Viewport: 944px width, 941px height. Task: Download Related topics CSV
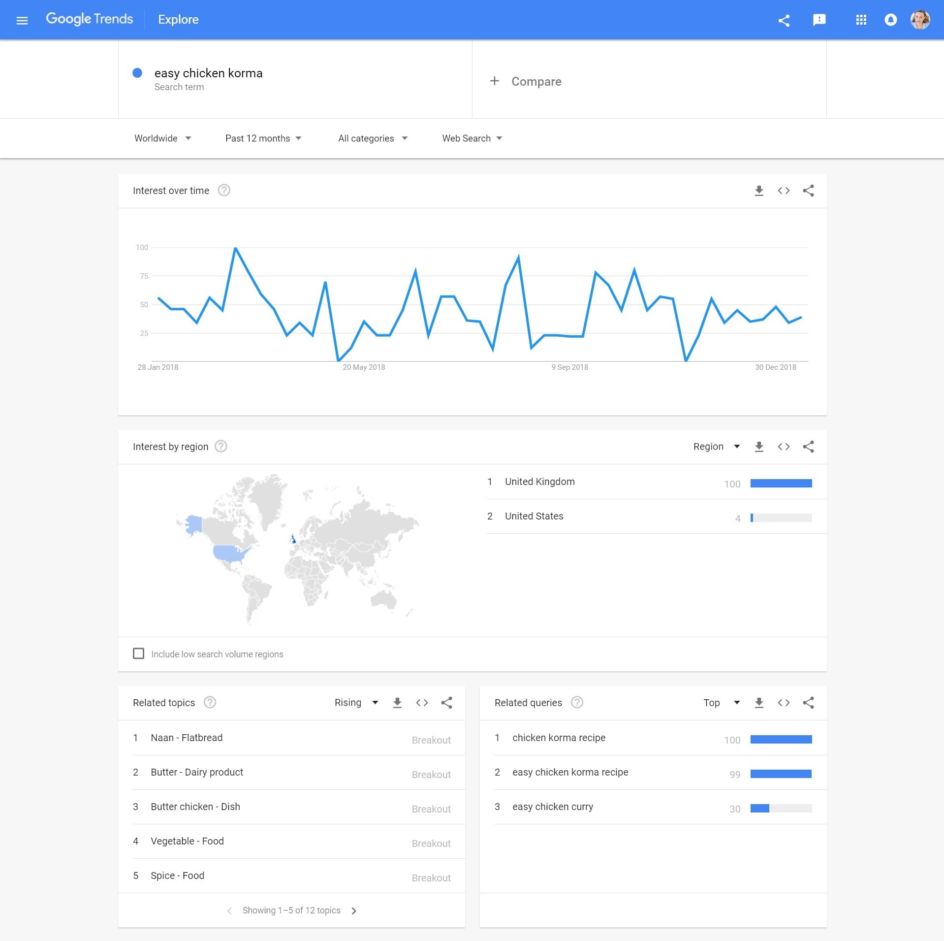coord(397,703)
